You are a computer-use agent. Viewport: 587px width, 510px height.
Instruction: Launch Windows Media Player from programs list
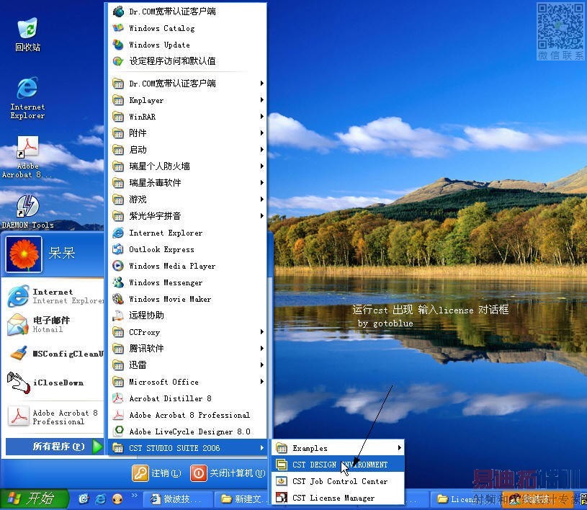click(171, 266)
